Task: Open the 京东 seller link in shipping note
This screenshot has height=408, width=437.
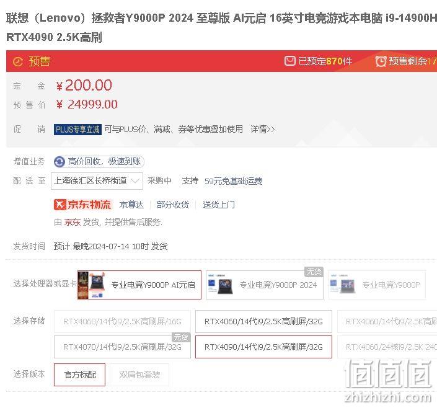Action: coord(72,222)
